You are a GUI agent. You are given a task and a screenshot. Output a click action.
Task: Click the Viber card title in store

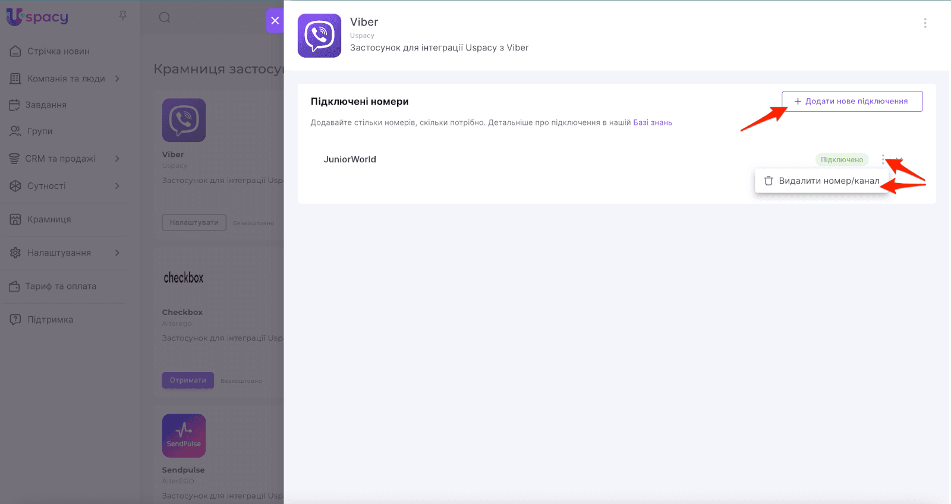[173, 155]
